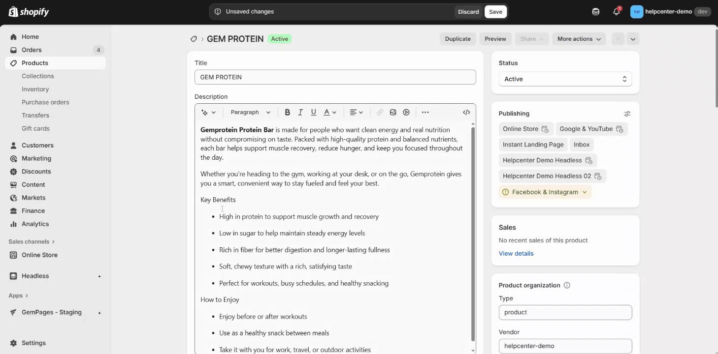Image resolution: width=718 pixels, height=354 pixels.
Task: Open the notifications bell
Action: pos(616,12)
